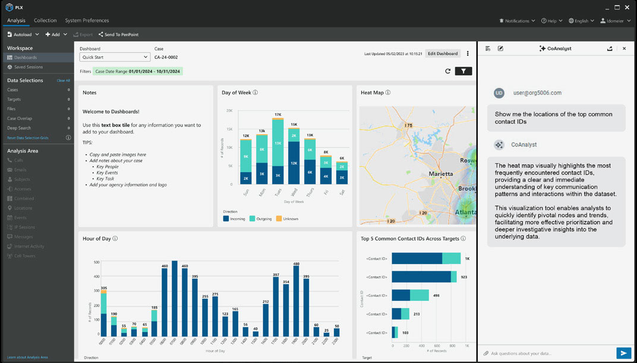The image size is (637, 363).
Task: Switch to the Collection tab
Action: [45, 20]
